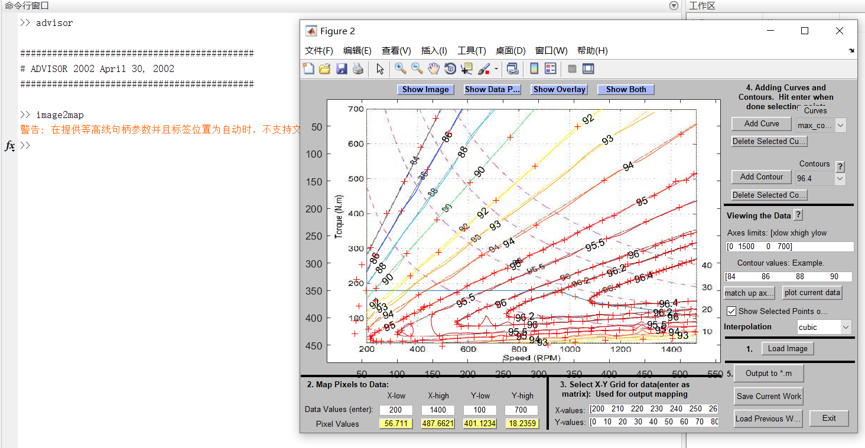Save the current figure
This screenshot has height=448, width=865.
pyautogui.click(x=342, y=69)
